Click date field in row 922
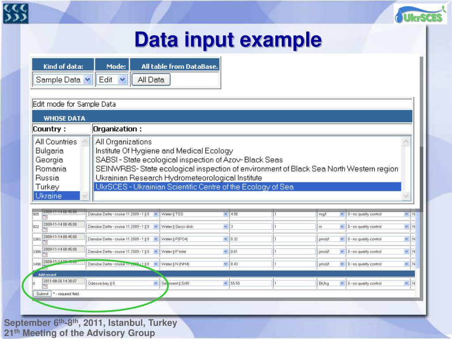This screenshot has width=452, height=339. point(64,224)
